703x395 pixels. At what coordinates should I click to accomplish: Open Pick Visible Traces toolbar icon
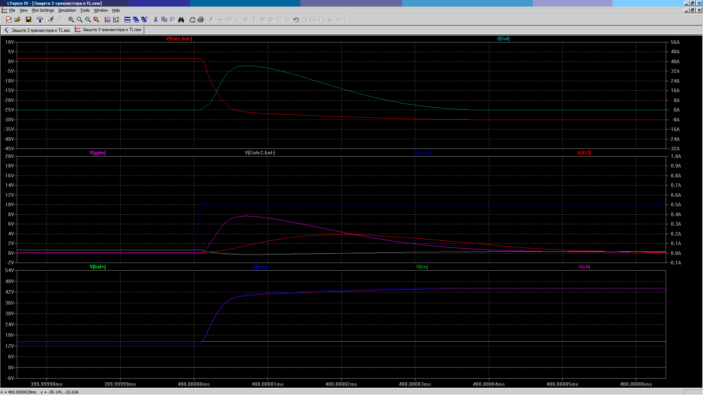pos(108,20)
